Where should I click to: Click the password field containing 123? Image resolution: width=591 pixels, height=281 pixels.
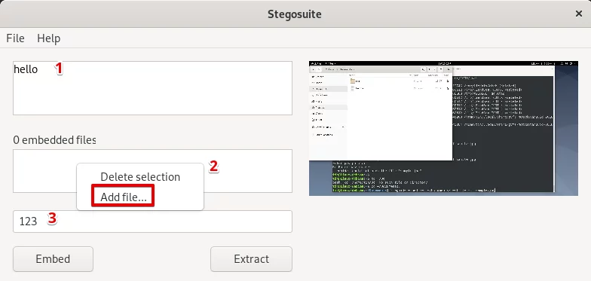click(x=152, y=221)
